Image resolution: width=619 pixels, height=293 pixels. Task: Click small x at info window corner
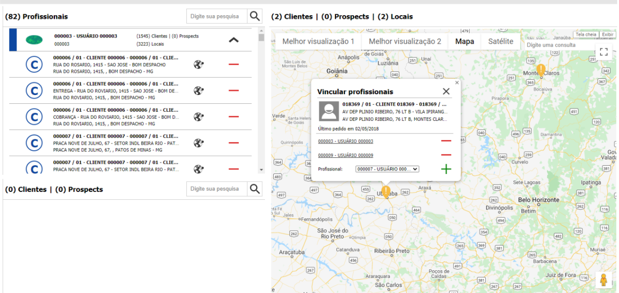[x=457, y=83]
